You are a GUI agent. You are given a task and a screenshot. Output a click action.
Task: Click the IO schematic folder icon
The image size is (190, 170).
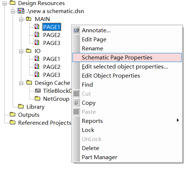coord(29,51)
